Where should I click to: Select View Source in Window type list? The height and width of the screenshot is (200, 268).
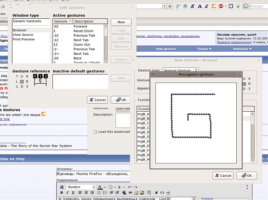(x=23, y=35)
